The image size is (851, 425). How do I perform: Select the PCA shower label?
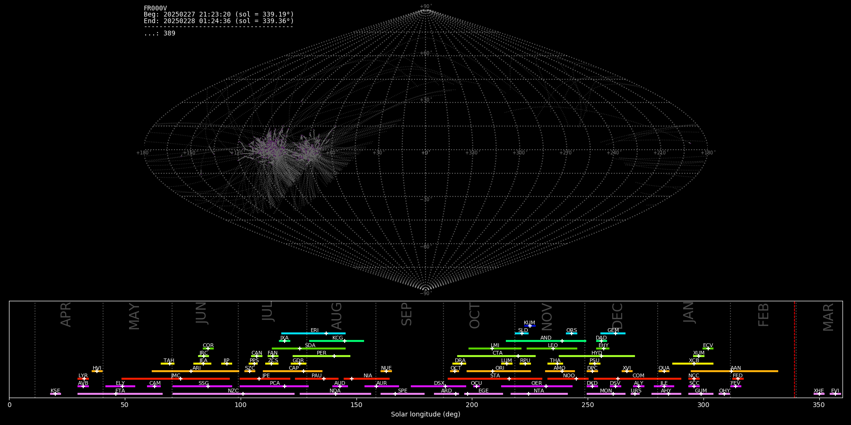click(x=275, y=383)
